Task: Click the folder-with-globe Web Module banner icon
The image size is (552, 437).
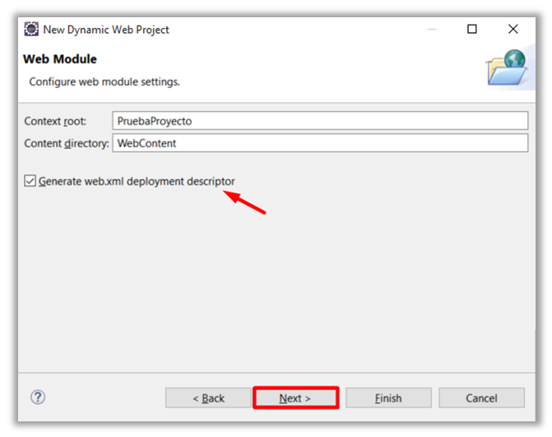Action: point(506,68)
